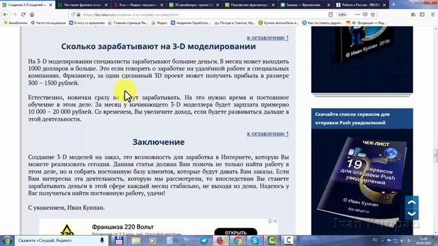Screen dimensions: 438x246
Task: Reload the current page
Action: [x=23, y=14]
